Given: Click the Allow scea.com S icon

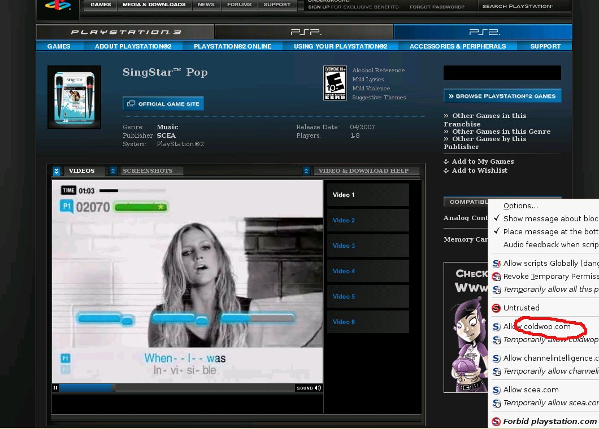Looking at the screenshot, I should [x=496, y=390].
